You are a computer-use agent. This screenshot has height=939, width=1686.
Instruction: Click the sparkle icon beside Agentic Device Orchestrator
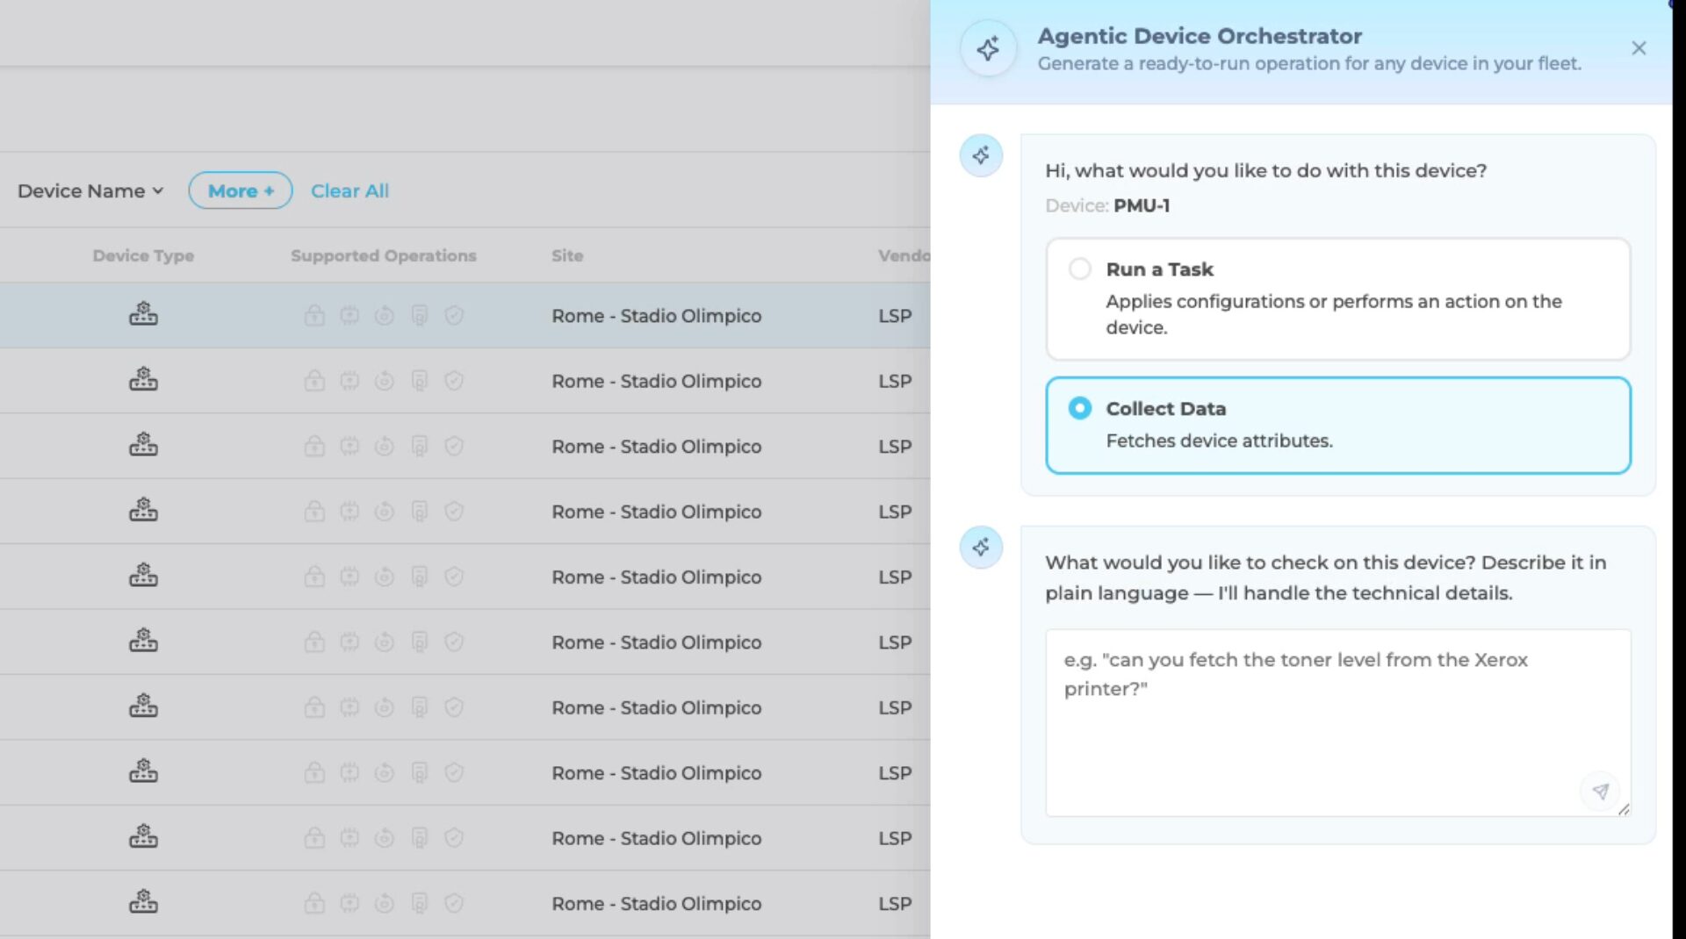coord(988,48)
